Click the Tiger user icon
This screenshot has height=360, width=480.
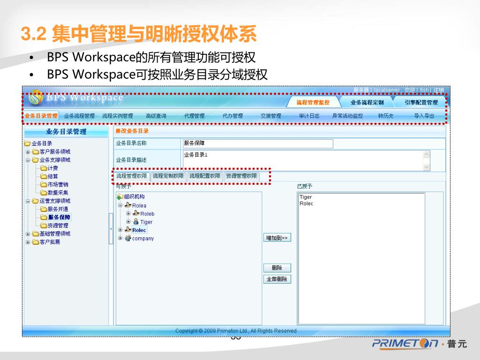(x=136, y=222)
